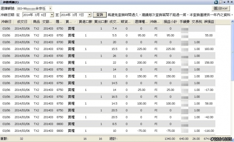Screen dimensions: 234x142
Task: Sort by the 手續費 column header
Action: click(184, 22)
